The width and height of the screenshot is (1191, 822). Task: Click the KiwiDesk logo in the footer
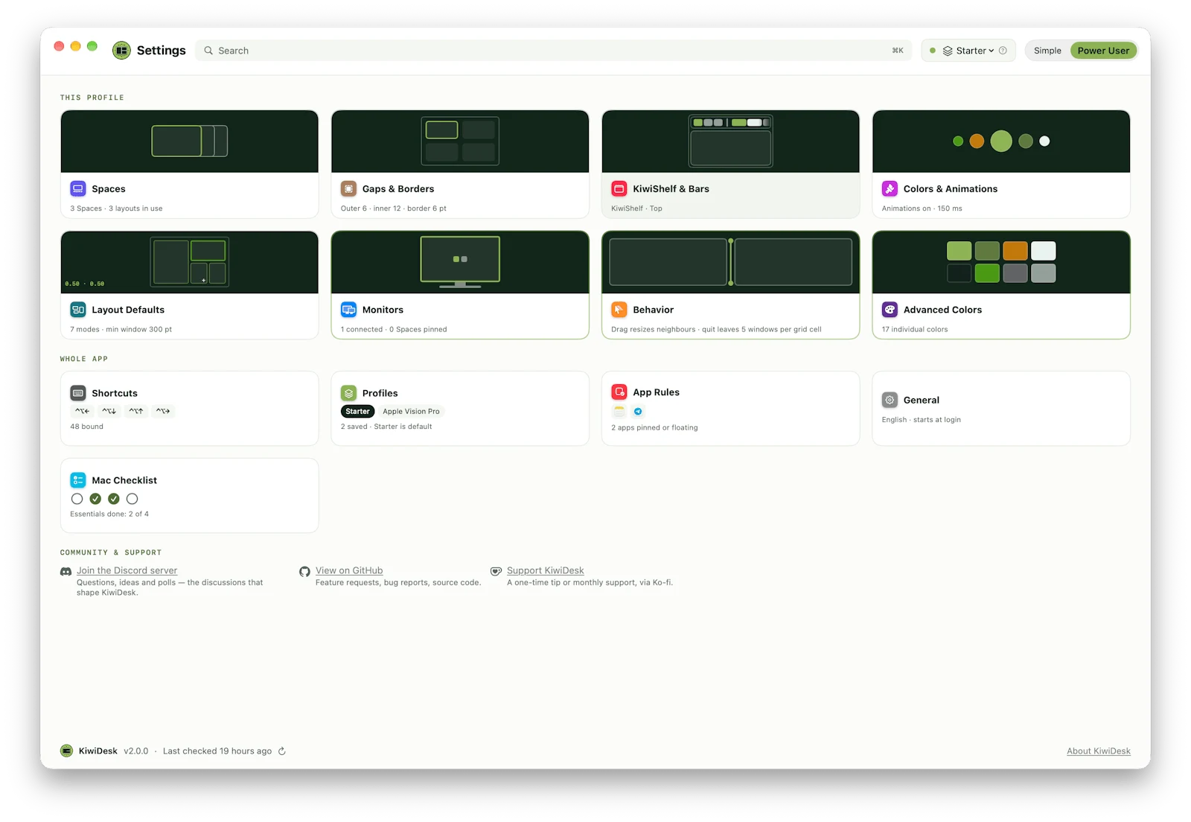tap(67, 751)
